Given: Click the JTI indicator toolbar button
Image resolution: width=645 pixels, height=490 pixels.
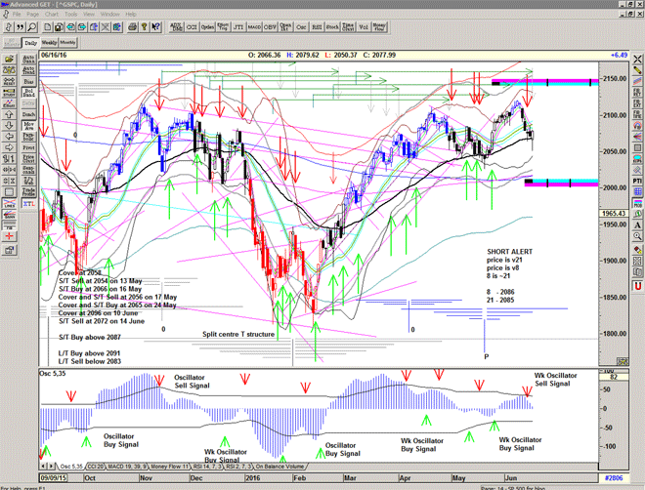Looking at the screenshot, I should click(238, 28).
